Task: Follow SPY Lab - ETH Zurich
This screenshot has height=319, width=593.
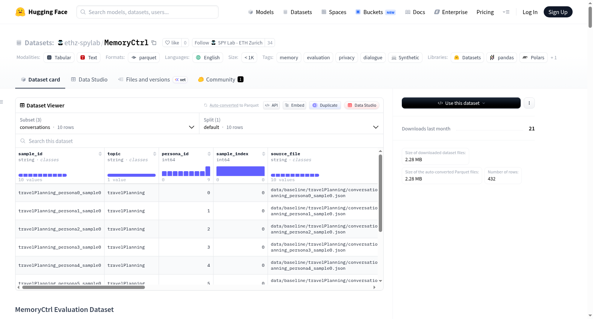Action: [x=228, y=43]
